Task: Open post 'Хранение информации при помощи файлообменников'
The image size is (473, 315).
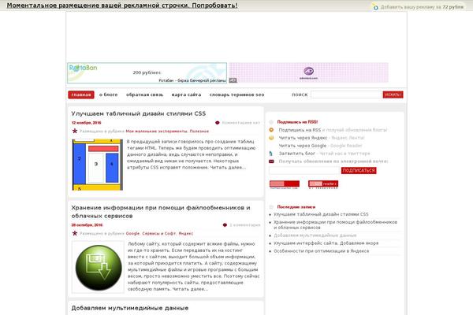Action: (x=161, y=212)
